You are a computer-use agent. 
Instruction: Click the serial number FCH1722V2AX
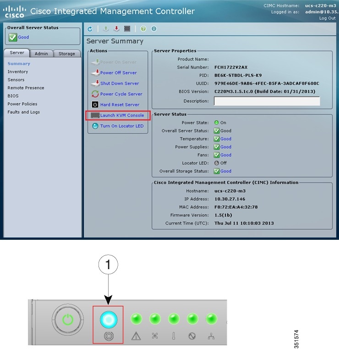tap(231, 67)
